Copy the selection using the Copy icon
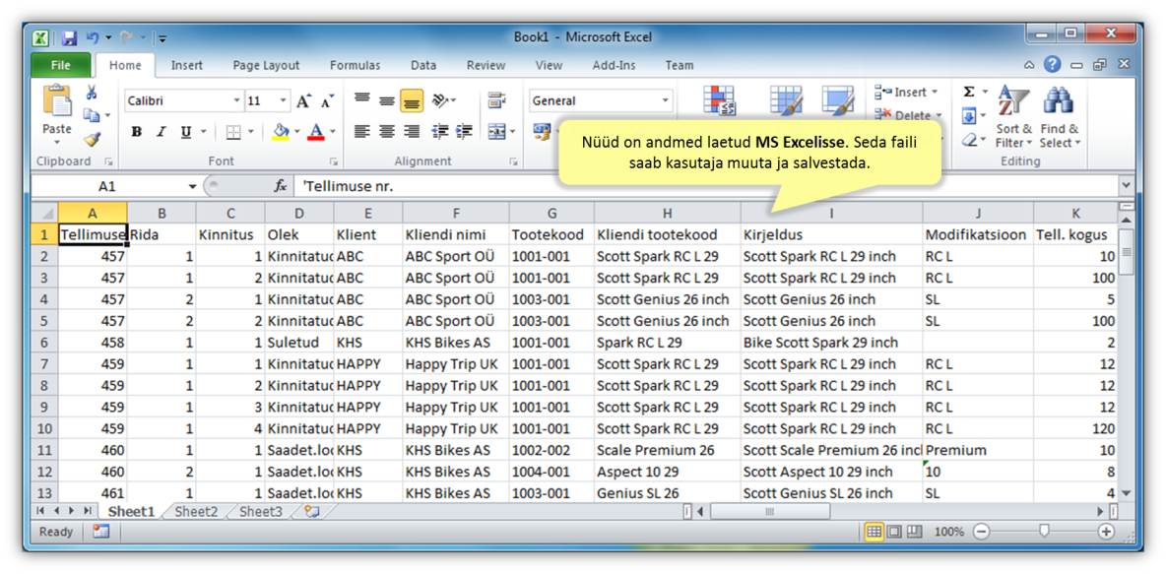 (92, 115)
